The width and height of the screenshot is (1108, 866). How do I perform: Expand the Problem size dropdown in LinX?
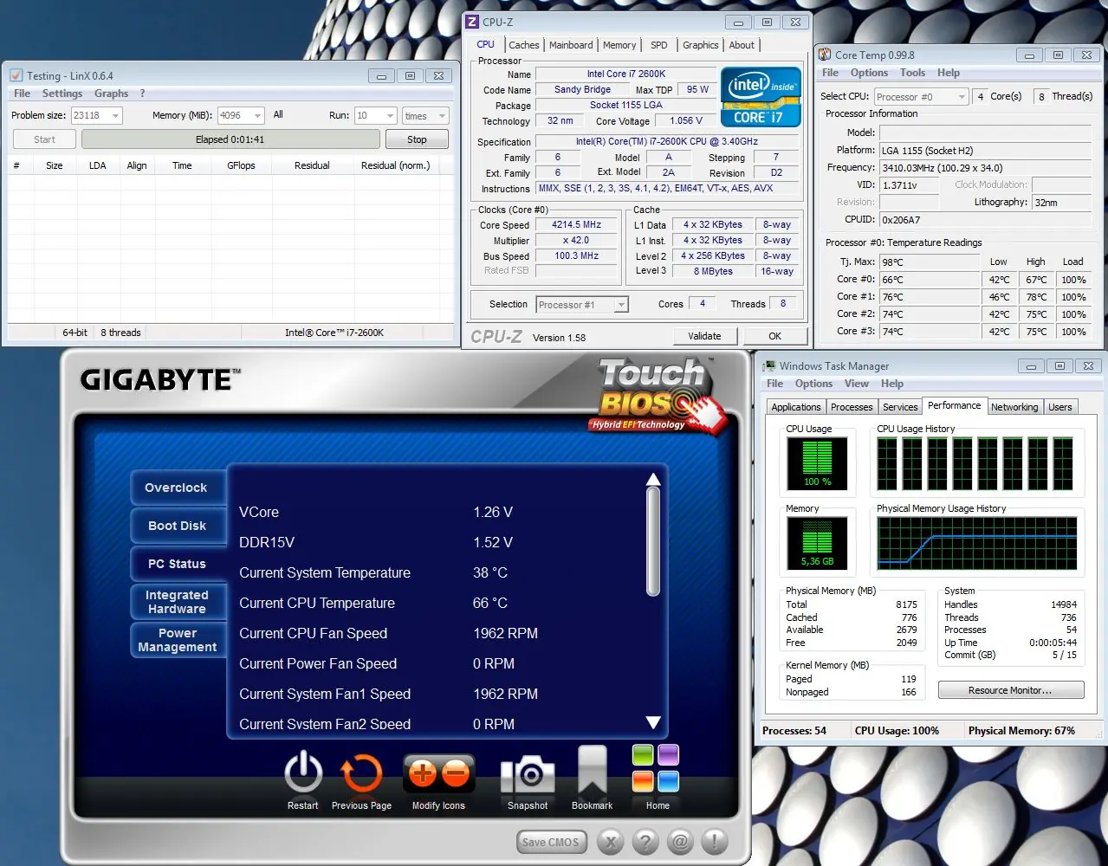tap(115, 115)
